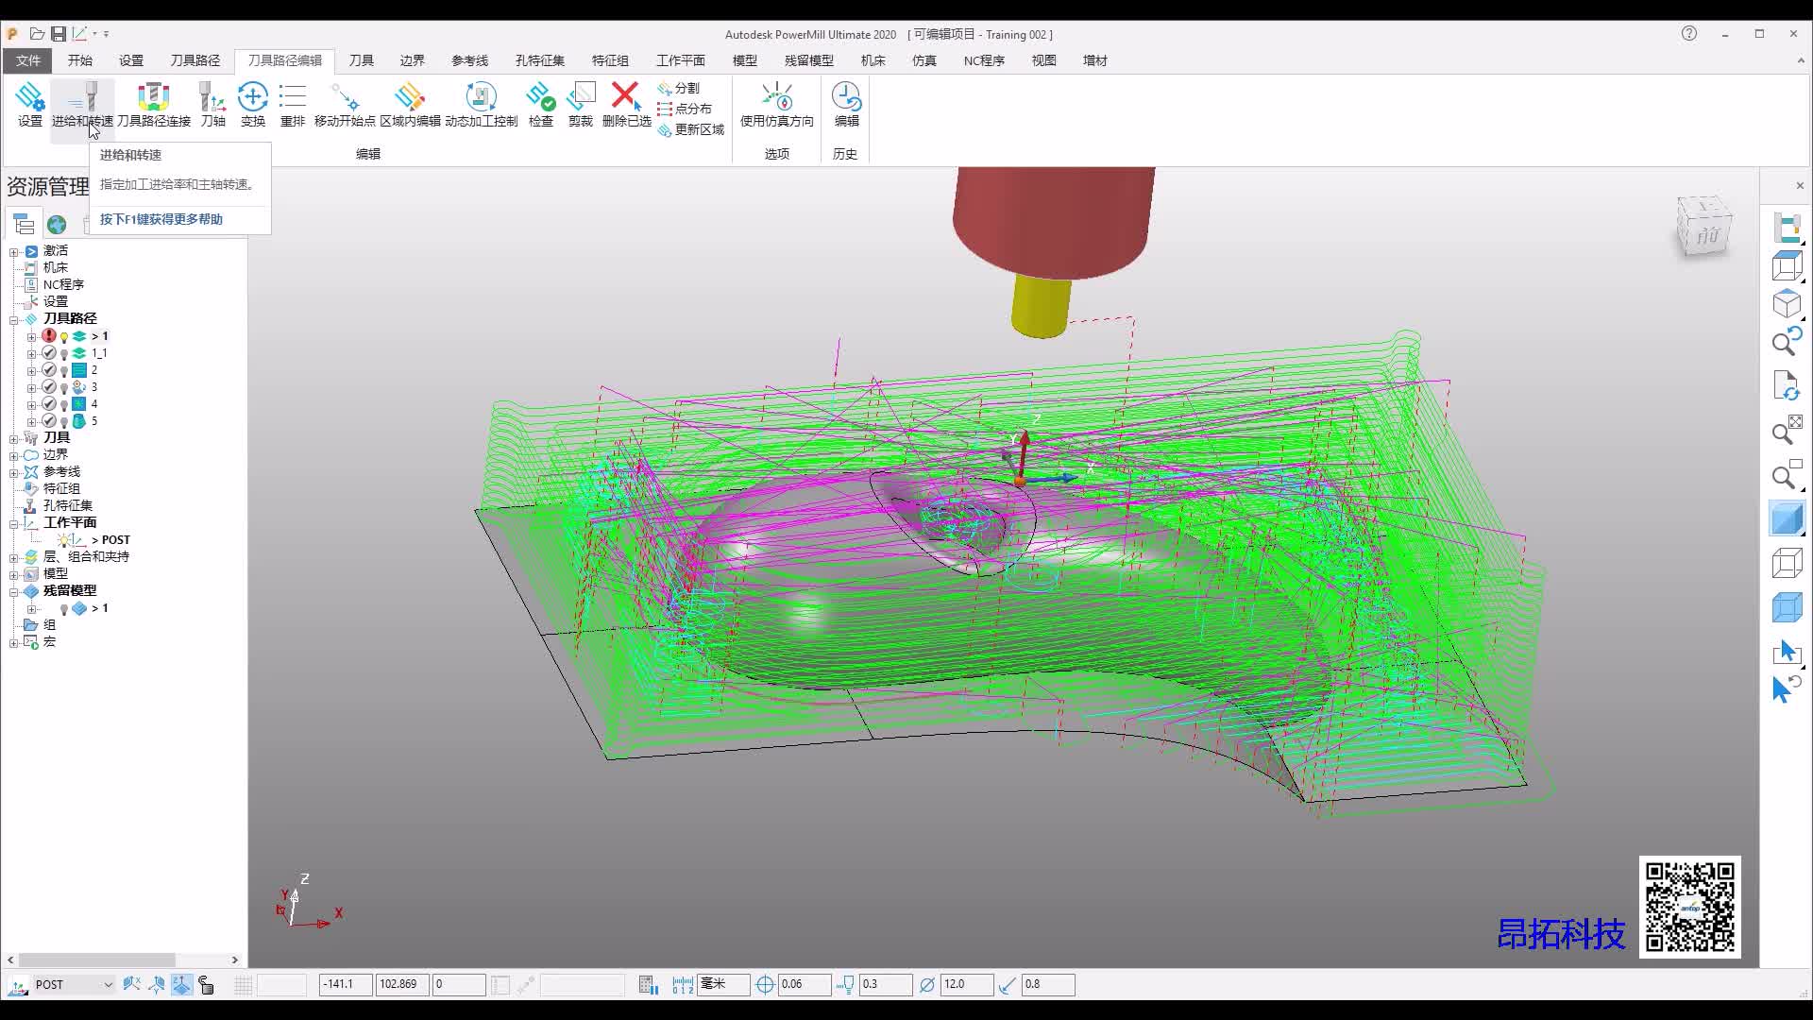1813x1020 pixels.
Task: Click 删除已选 delete selected icon
Action: (x=626, y=104)
